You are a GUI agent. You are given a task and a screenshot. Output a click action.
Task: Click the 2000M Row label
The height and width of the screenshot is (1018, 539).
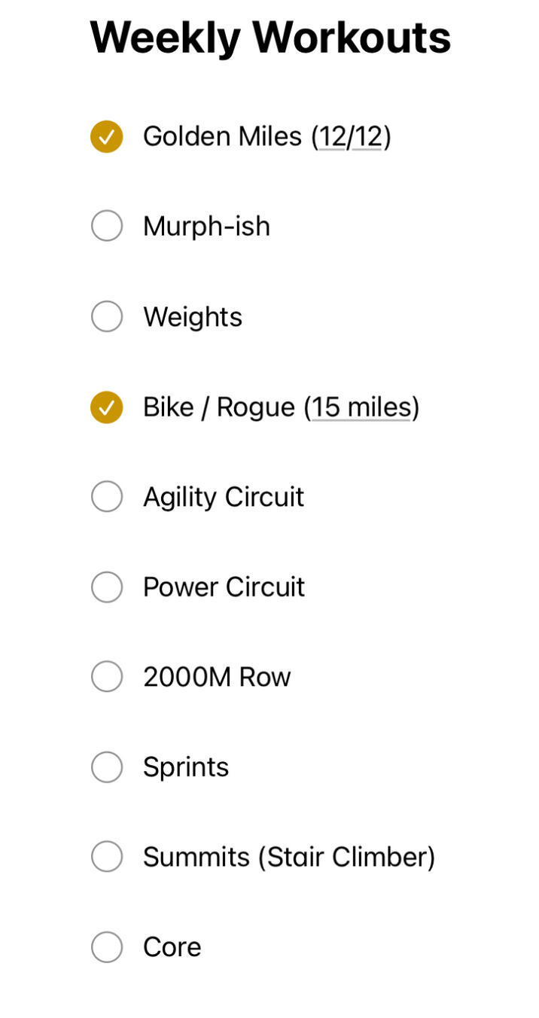click(217, 676)
